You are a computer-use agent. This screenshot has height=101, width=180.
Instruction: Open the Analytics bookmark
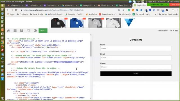coord(91,14)
